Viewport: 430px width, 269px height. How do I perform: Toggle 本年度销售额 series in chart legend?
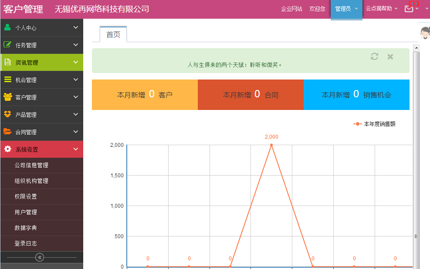tap(375, 124)
